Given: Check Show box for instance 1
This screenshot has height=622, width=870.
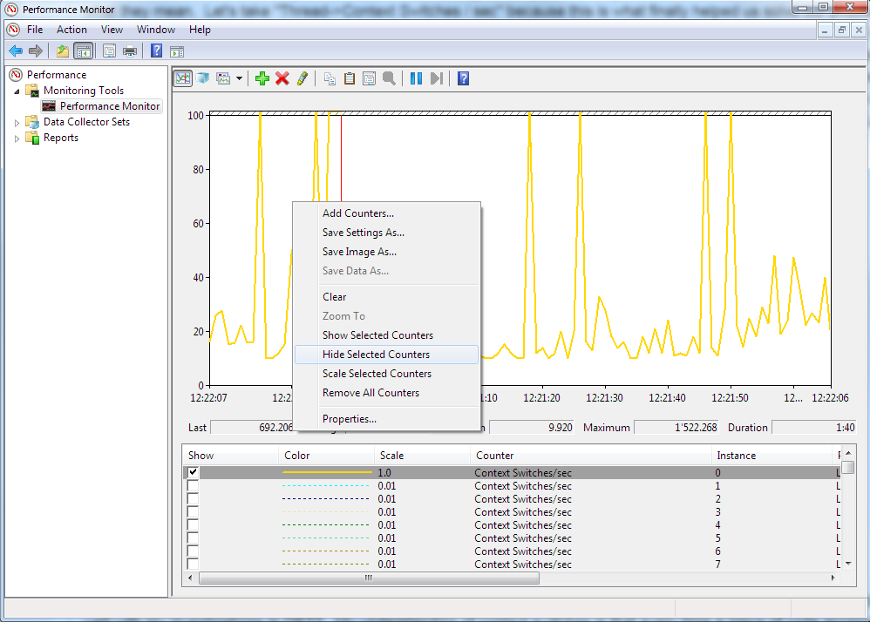Looking at the screenshot, I should tap(193, 485).
